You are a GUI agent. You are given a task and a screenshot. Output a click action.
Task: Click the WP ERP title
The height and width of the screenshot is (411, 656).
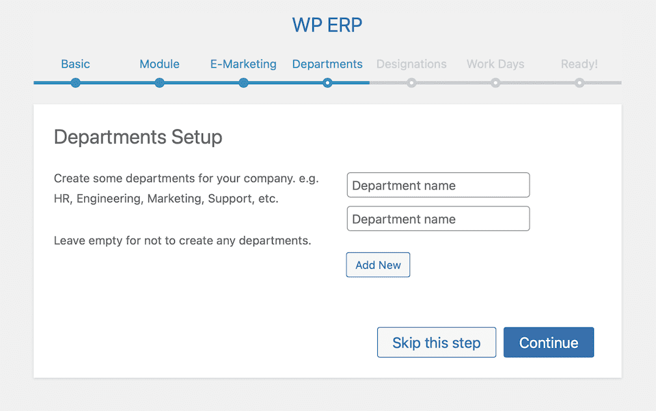click(327, 25)
